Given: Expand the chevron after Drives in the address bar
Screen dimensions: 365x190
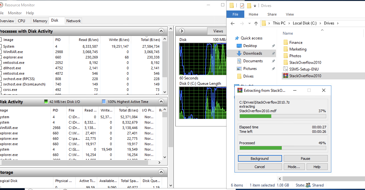Looking at the screenshot, I should [x=338, y=23].
